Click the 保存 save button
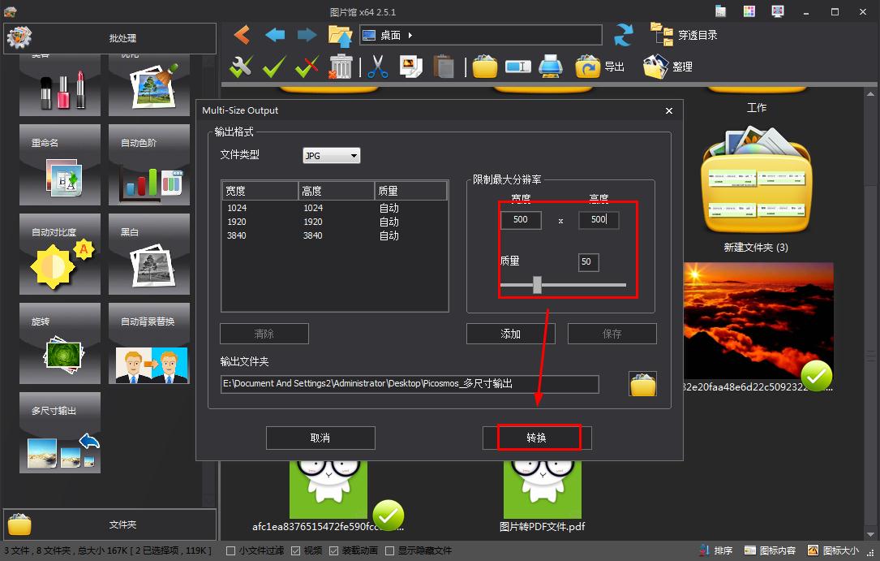Viewport: 880px width, 561px height. click(x=612, y=334)
